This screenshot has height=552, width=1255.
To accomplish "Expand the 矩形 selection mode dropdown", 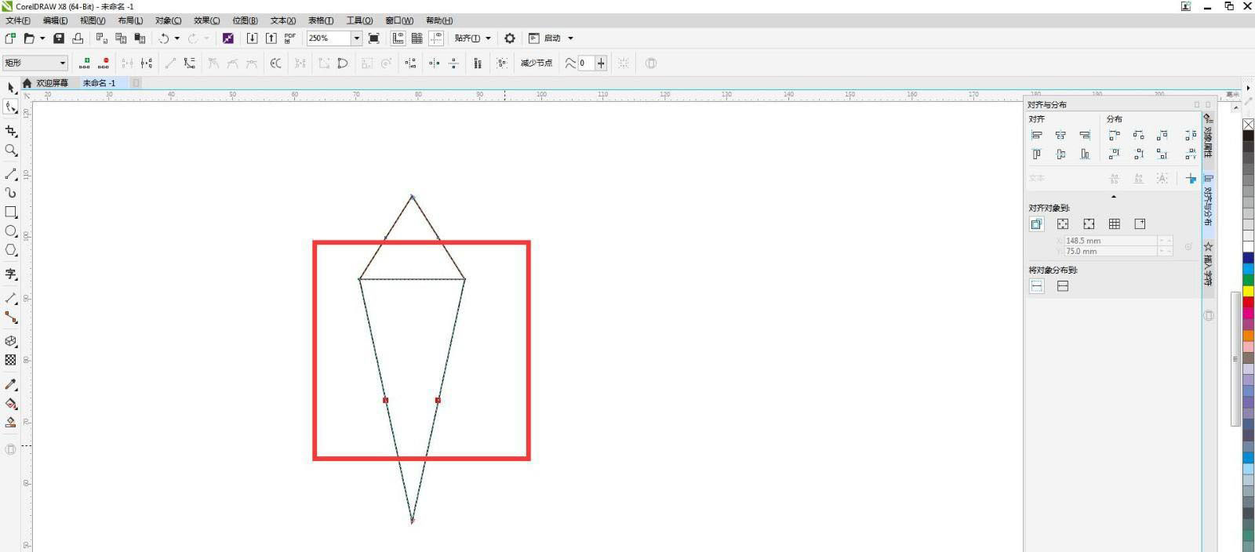I will coord(62,63).
